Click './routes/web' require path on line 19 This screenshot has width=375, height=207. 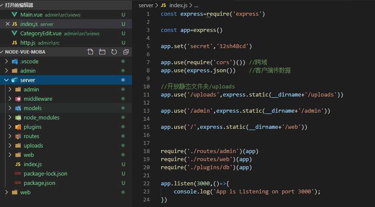click(x=210, y=159)
